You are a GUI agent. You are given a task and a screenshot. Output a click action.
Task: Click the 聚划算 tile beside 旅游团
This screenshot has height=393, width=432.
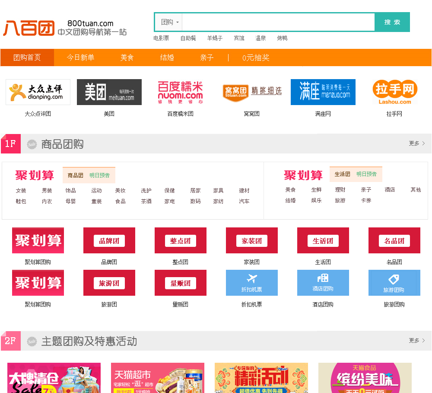pos(38,283)
